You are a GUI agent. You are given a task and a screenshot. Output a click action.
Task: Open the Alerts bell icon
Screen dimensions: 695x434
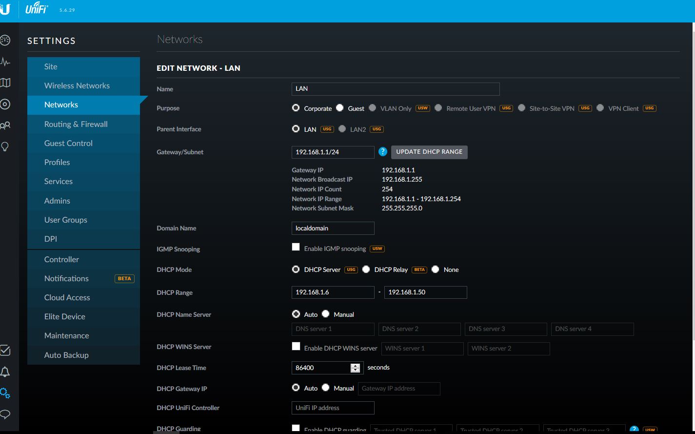[5, 372]
